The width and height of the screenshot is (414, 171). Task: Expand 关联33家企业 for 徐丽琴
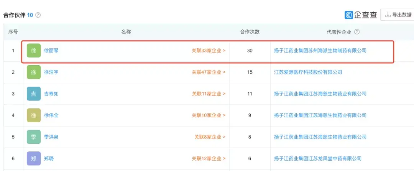tap(209, 51)
